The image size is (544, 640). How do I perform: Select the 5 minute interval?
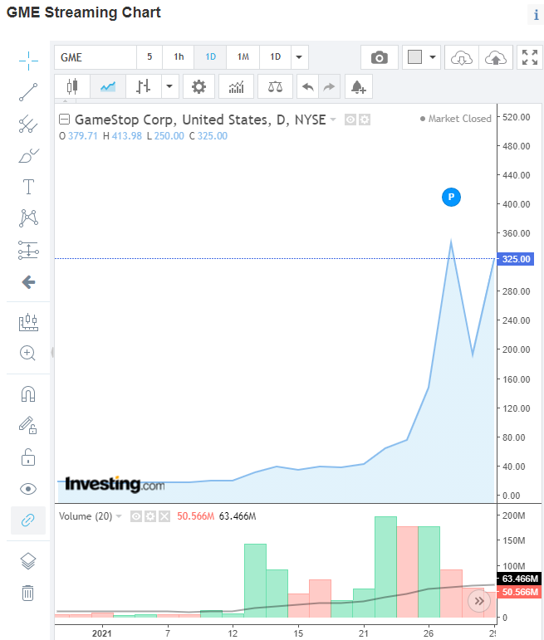point(149,57)
